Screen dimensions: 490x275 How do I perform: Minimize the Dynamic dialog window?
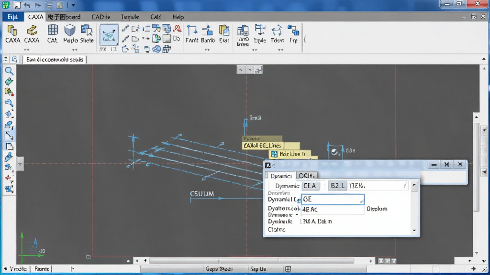(434, 165)
